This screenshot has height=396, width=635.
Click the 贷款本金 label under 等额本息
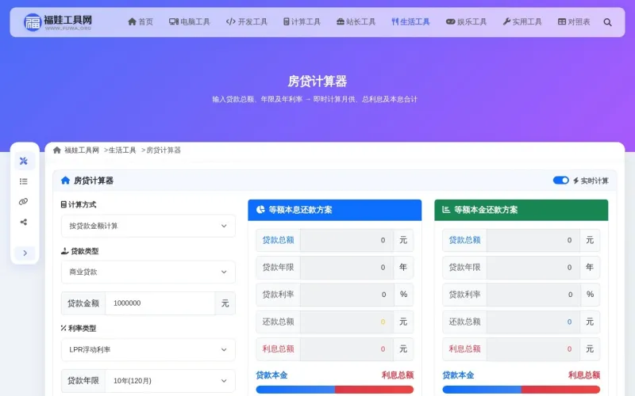(x=271, y=375)
